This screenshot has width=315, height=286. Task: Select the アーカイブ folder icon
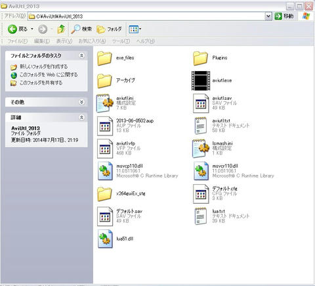click(104, 81)
